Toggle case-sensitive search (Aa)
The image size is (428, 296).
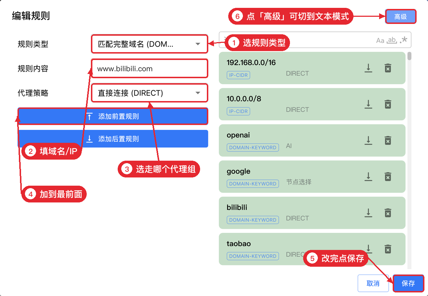pos(380,40)
